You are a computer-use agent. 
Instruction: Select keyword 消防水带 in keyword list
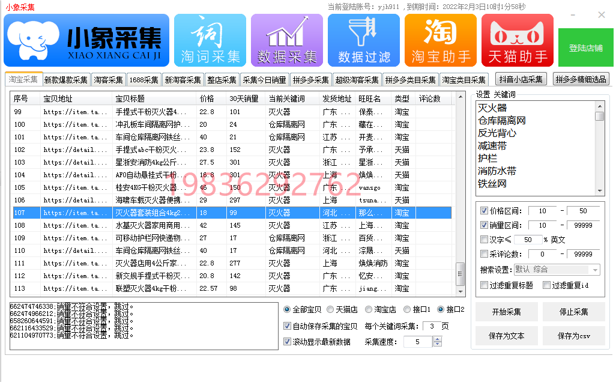pyautogui.click(x=497, y=171)
